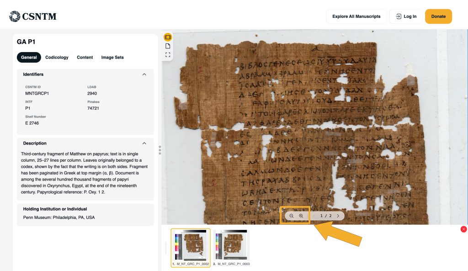Click Explore All Manuscripts button

(x=356, y=16)
